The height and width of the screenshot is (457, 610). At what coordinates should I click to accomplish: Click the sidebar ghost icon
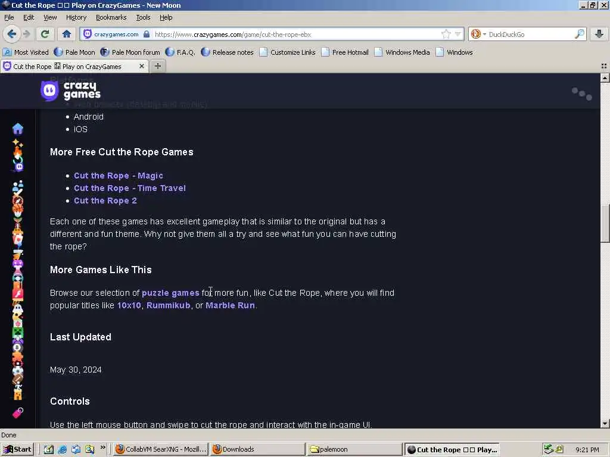[17, 310]
